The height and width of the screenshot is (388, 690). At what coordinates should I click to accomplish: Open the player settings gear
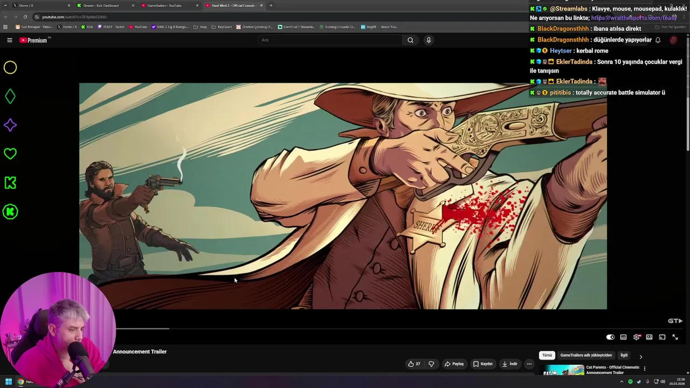pyautogui.click(x=636, y=337)
